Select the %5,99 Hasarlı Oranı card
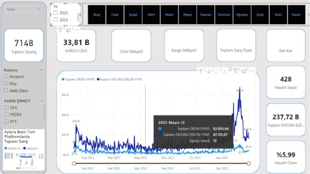The image size is (310, 174). click(286, 157)
